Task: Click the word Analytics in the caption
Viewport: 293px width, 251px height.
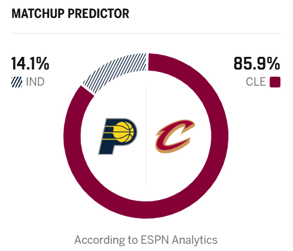Action: click(x=195, y=240)
